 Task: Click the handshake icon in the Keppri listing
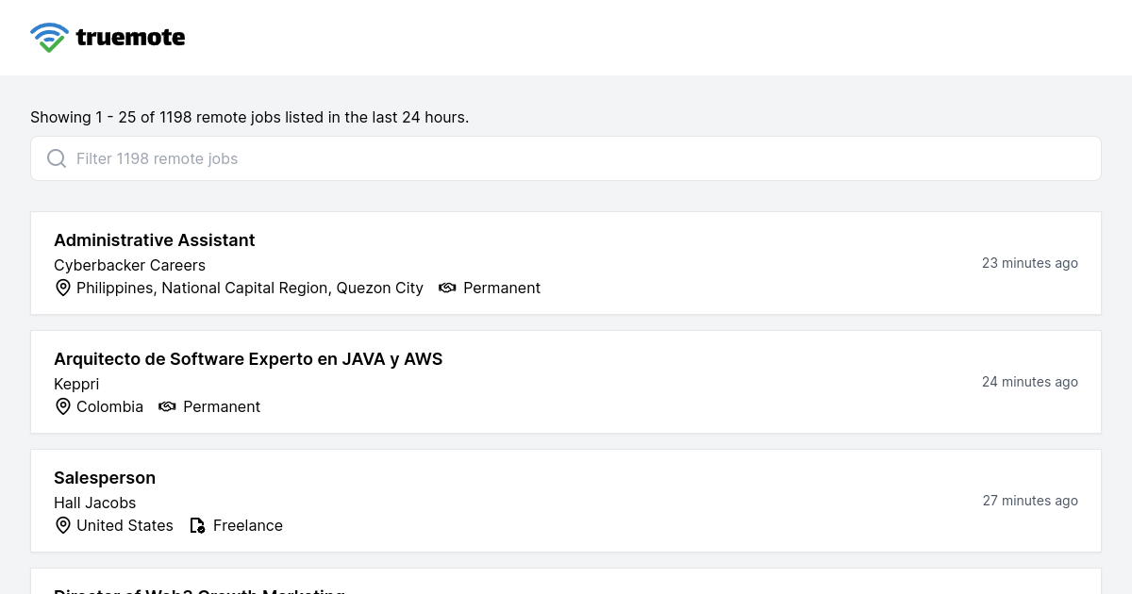coord(167,406)
